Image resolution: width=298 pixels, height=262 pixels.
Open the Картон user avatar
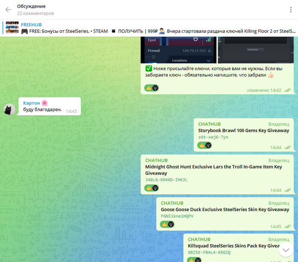(9, 109)
